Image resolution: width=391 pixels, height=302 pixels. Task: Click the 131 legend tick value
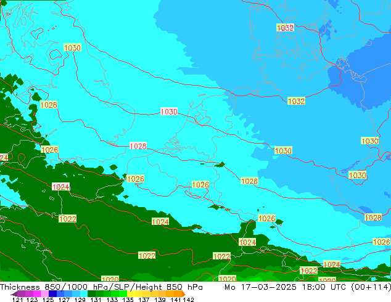(96, 300)
